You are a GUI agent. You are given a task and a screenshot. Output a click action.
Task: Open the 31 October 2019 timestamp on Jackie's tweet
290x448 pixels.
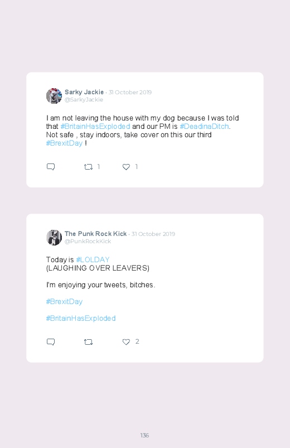tap(130, 92)
